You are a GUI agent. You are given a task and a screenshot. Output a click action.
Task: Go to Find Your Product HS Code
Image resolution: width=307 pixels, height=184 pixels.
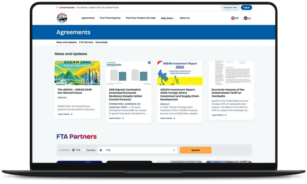pyautogui.click(x=141, y=18)
